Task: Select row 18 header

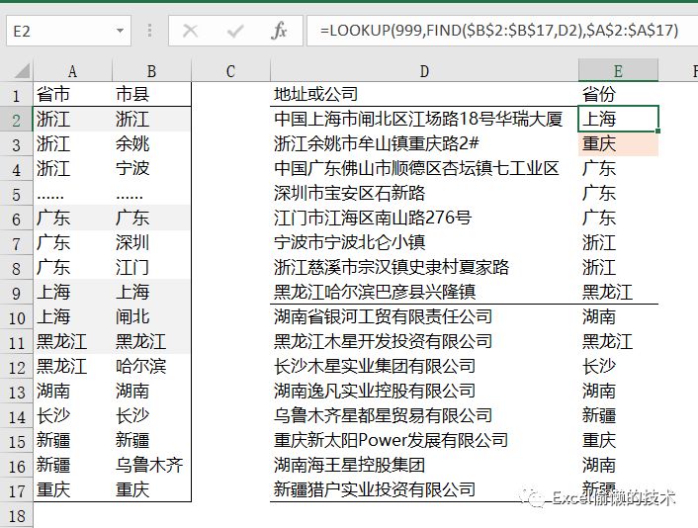Action: tap(17, 515)
